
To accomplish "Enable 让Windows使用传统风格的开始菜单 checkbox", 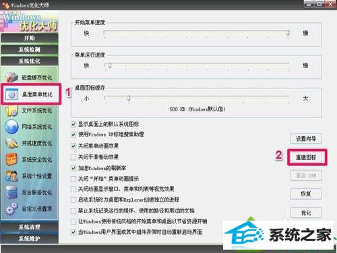I will click(x=73, y=221).
